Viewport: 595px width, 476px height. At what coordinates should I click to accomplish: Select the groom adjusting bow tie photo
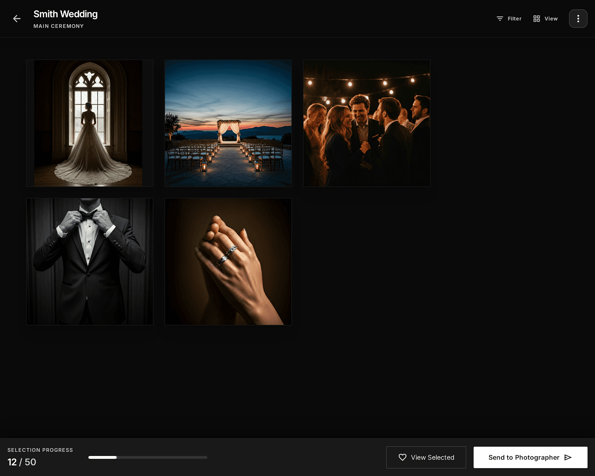tap(90, 261)
